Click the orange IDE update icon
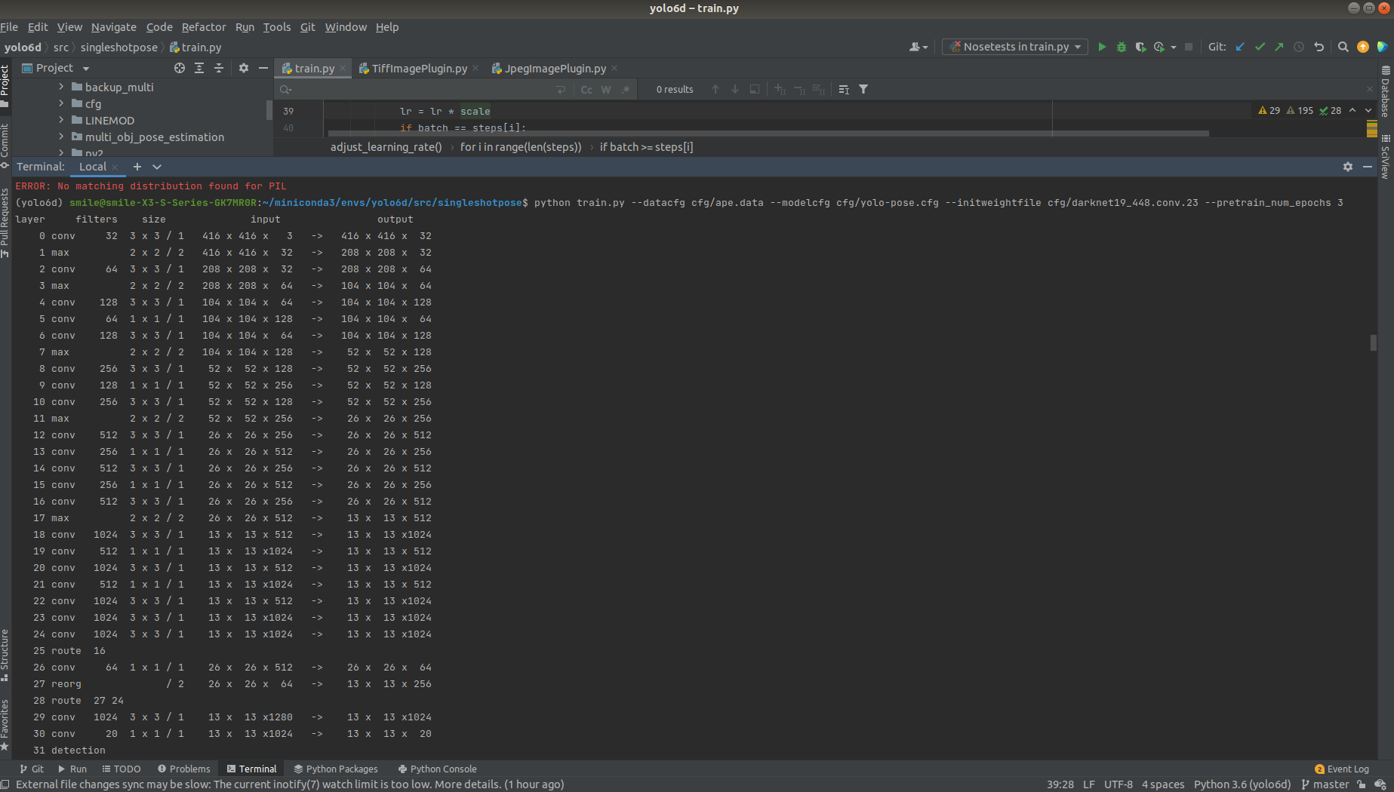 [1363, 47]
